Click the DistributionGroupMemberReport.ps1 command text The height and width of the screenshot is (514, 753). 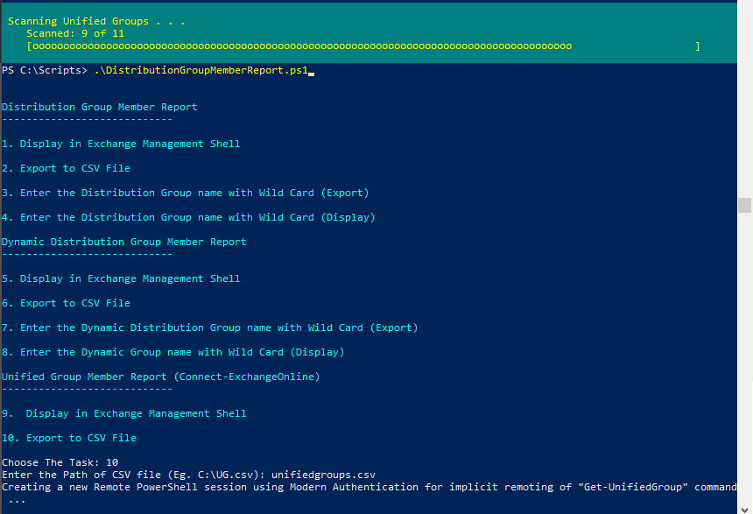click(x=201, y=70)
